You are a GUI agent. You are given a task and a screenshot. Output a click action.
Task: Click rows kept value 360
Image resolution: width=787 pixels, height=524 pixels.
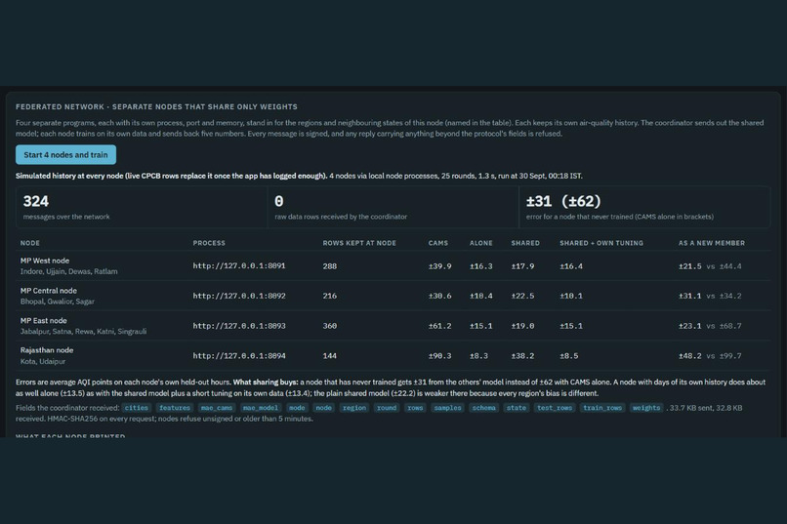[x=330, y=326]
